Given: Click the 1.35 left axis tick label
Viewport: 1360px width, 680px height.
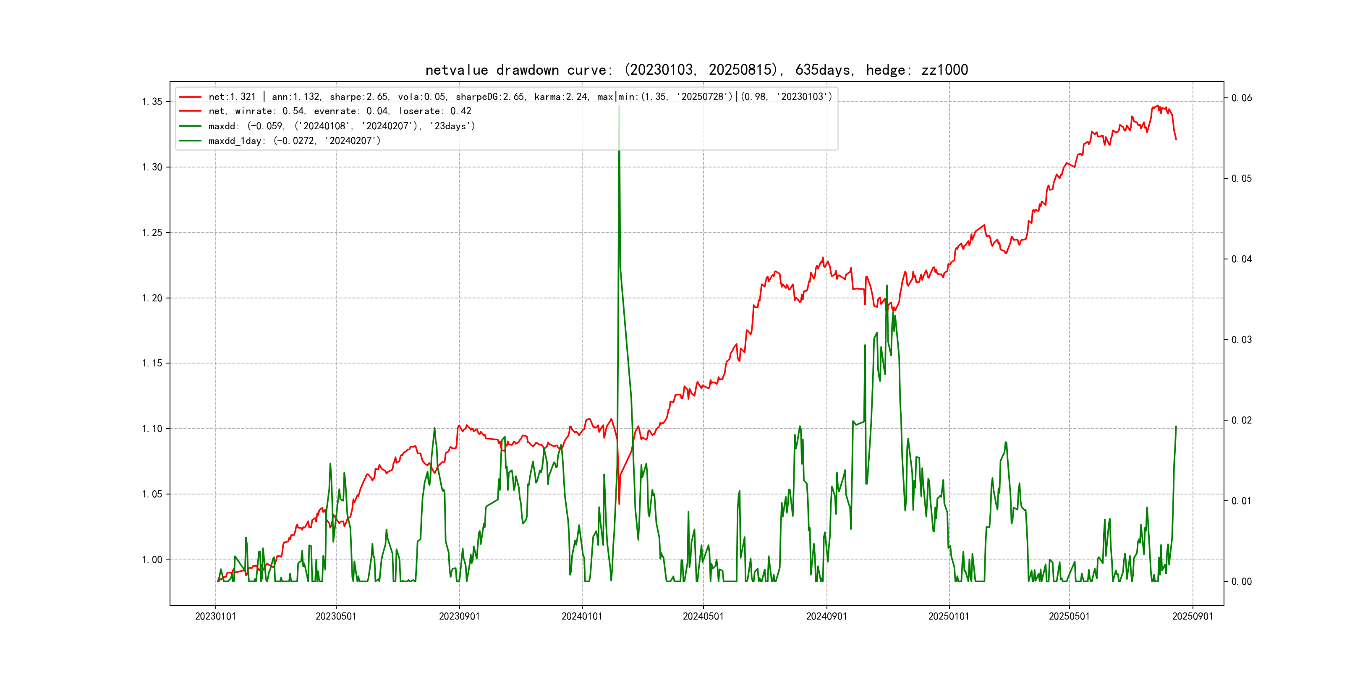Looking at the screenshot, I should (152, 102).
